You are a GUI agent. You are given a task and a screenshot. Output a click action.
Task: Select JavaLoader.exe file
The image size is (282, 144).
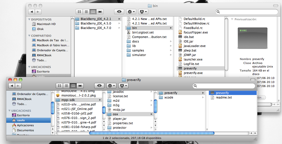click(201, 46)
